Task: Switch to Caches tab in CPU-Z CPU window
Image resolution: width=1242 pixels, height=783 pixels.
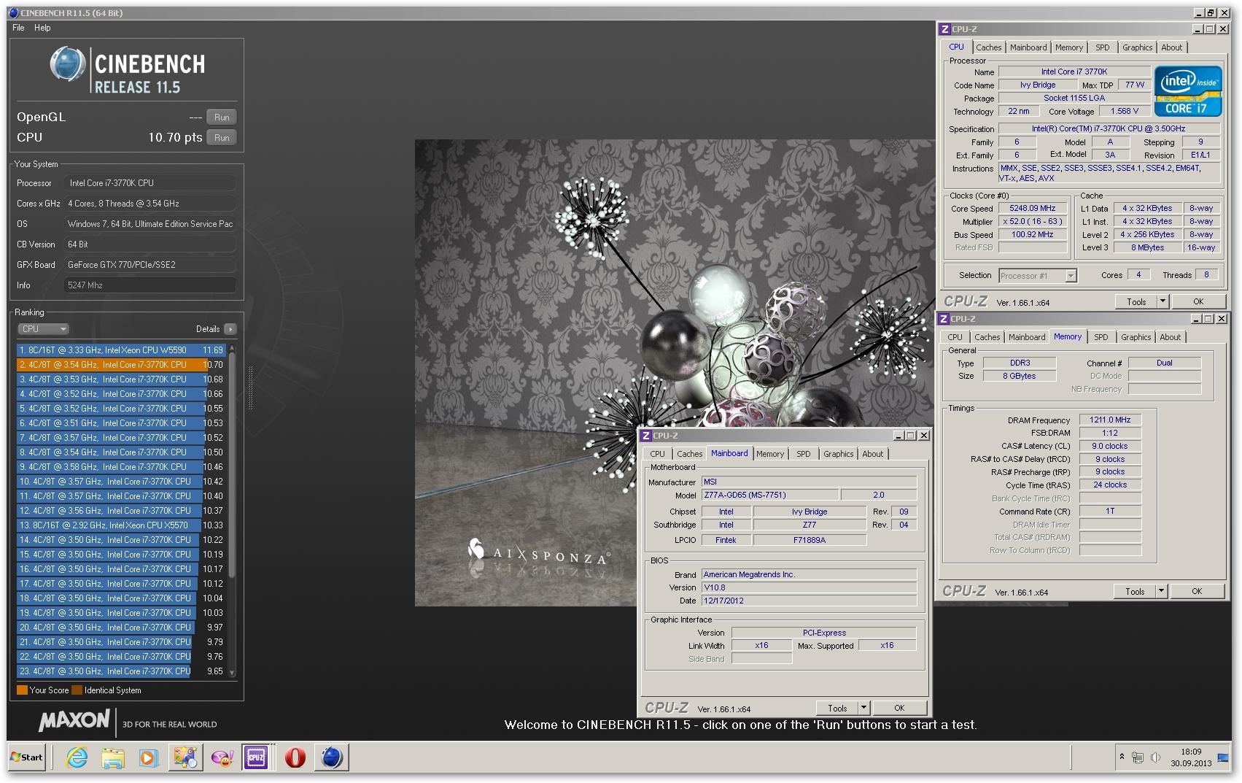Action: click(x=988, y=47)
